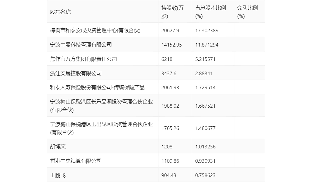Viewport: 312px width, 182px height.
Task: Select the value 20627.9
Action: 170,31
